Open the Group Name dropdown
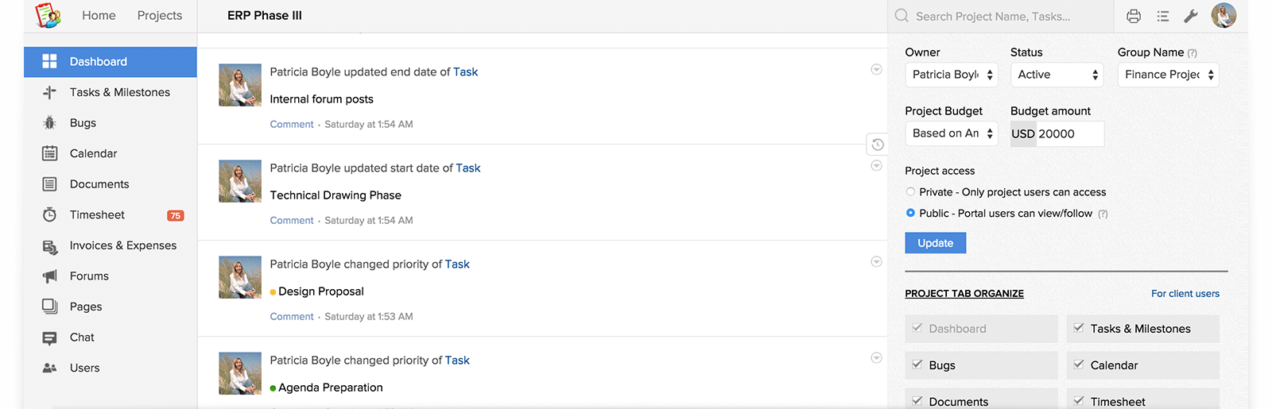The image size is (1272, 409). tap(1168, 75)
